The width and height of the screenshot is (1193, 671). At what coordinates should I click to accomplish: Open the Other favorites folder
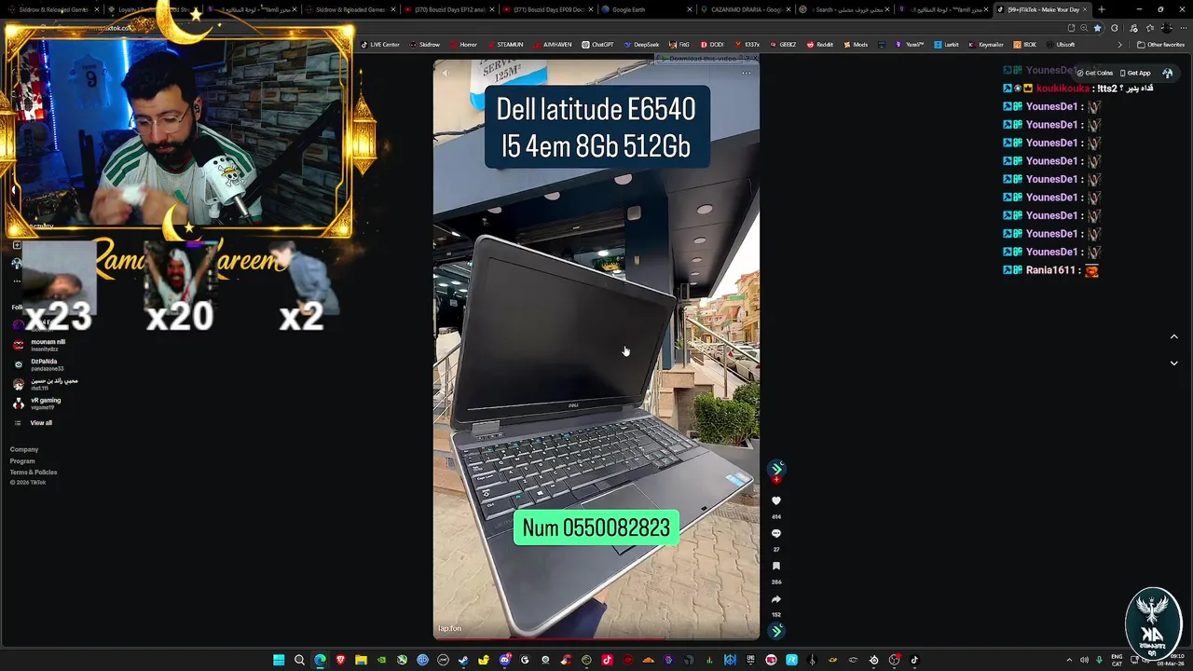[1161, 45]
